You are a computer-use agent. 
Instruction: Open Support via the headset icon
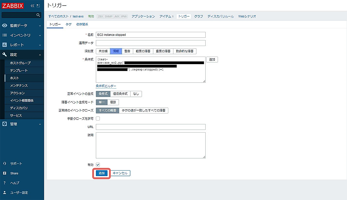tap(5, 163)
